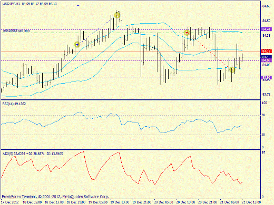Click the red sell arrow marker on 20 Dec
The height and width of the screenshot is (205, 274).
pos(187,33)
